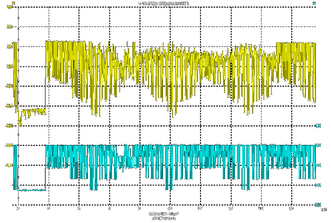Image resolution: width=331 pixels, height=223 pixels.
Task: Click the ms time unit label
Action: pos(323,209)
